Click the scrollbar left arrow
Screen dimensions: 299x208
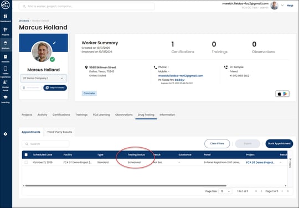[x=24, y=185]
